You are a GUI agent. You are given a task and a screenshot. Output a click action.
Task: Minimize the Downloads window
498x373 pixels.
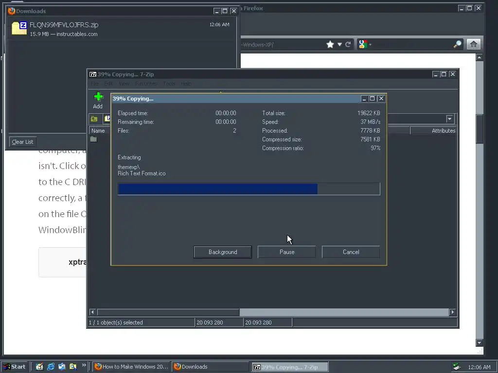pyautogui.click(x=216, y=11)
